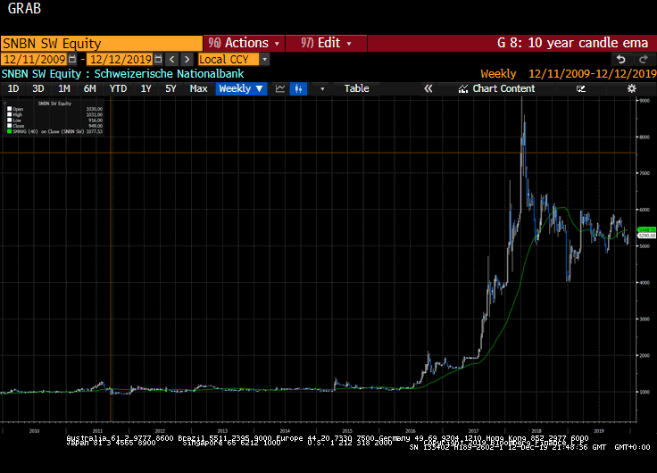Click the undo arrow icon
Viewport: 657px width, 473px height.
click(x=620, y=60)
